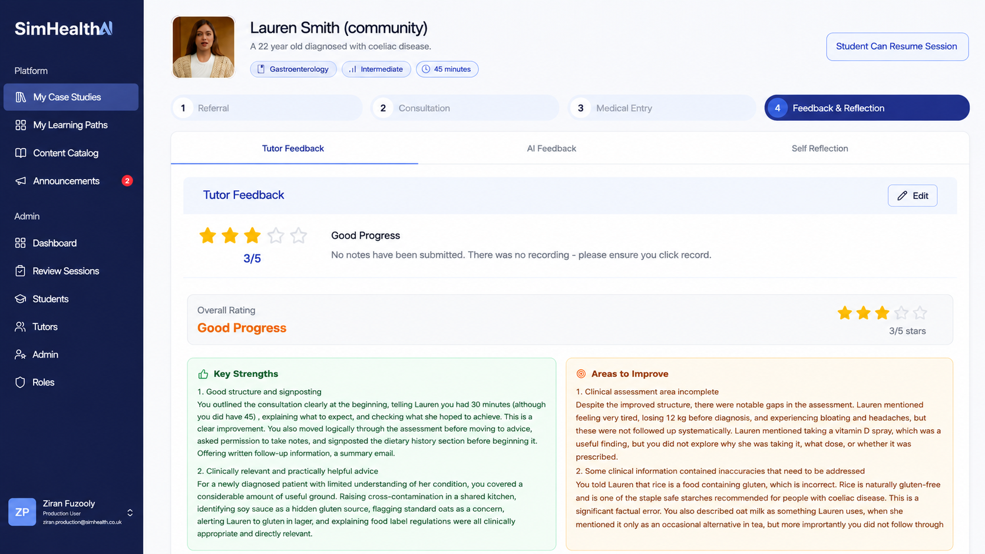Click the Admin user-settings icon
The height and width of the screenshot is (554, 985).
coord(21,354)
